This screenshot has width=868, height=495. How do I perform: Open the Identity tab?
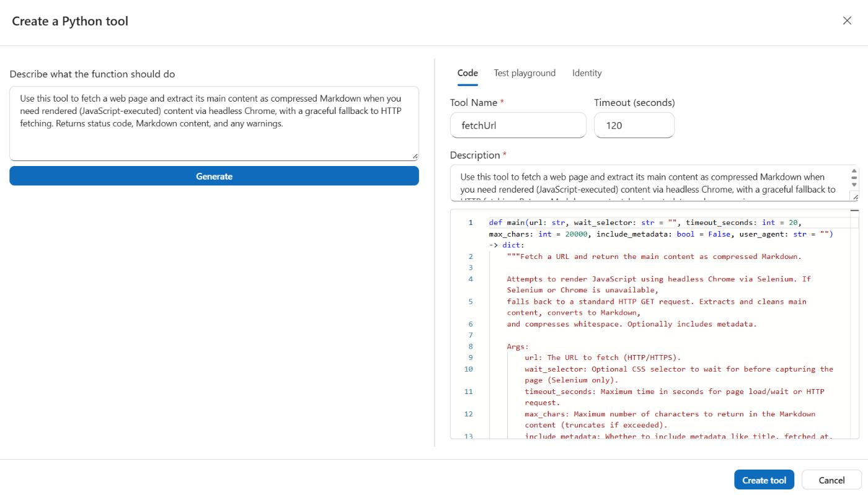(587, 73)
